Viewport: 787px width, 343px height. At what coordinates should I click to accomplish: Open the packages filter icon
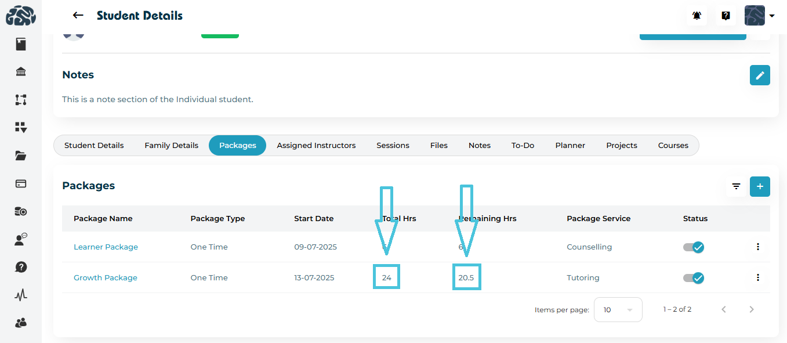(736, 186)
